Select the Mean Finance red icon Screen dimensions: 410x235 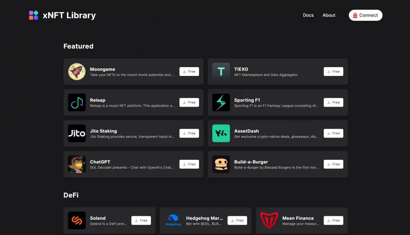(269, 220)
